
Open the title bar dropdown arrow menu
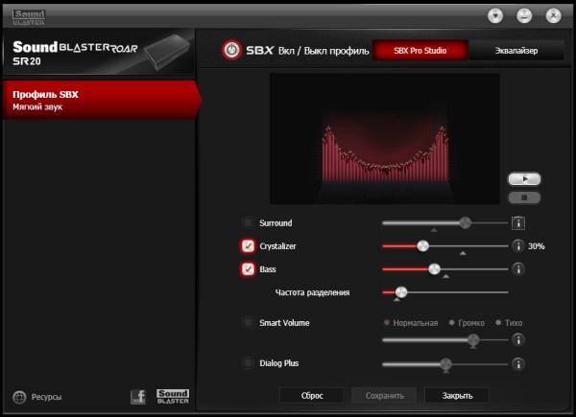tap(495, 15)
